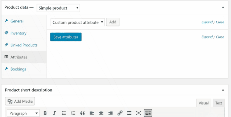Viewport: 231px width, 117px height.
Task: Collapse the Product short description panel
Action: [223, 90]
